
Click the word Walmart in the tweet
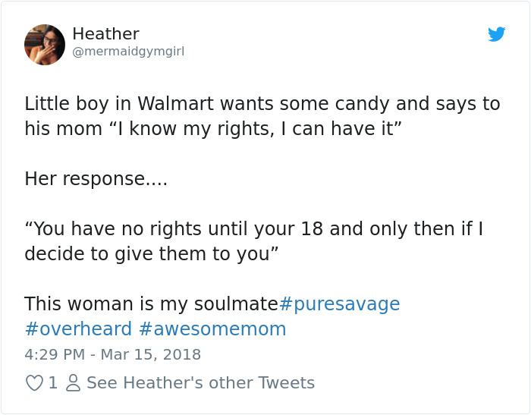pyautogui.click(x=175, y=103)
